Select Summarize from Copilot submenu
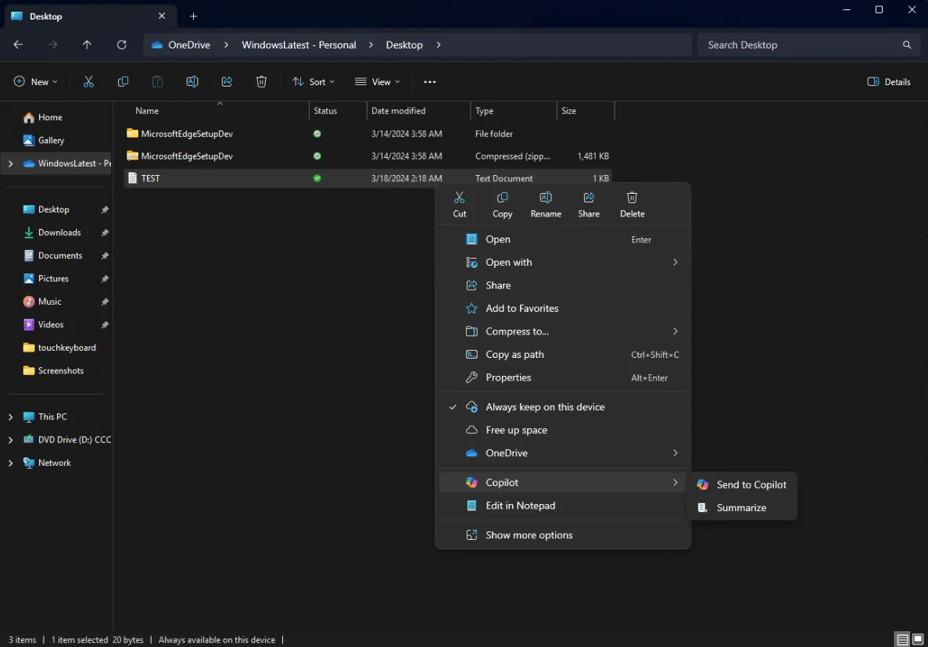Screen dimensions: 928x647 [741, 508]
